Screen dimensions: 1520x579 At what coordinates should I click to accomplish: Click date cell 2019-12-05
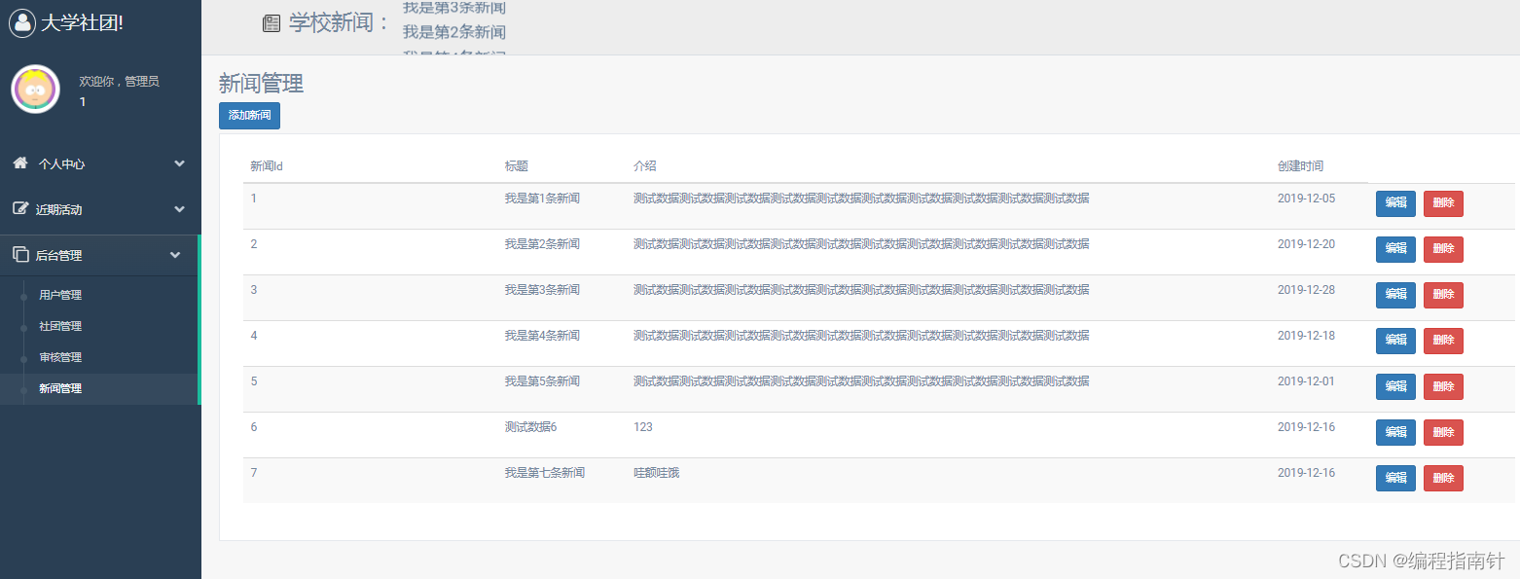tap(1307, 199)
